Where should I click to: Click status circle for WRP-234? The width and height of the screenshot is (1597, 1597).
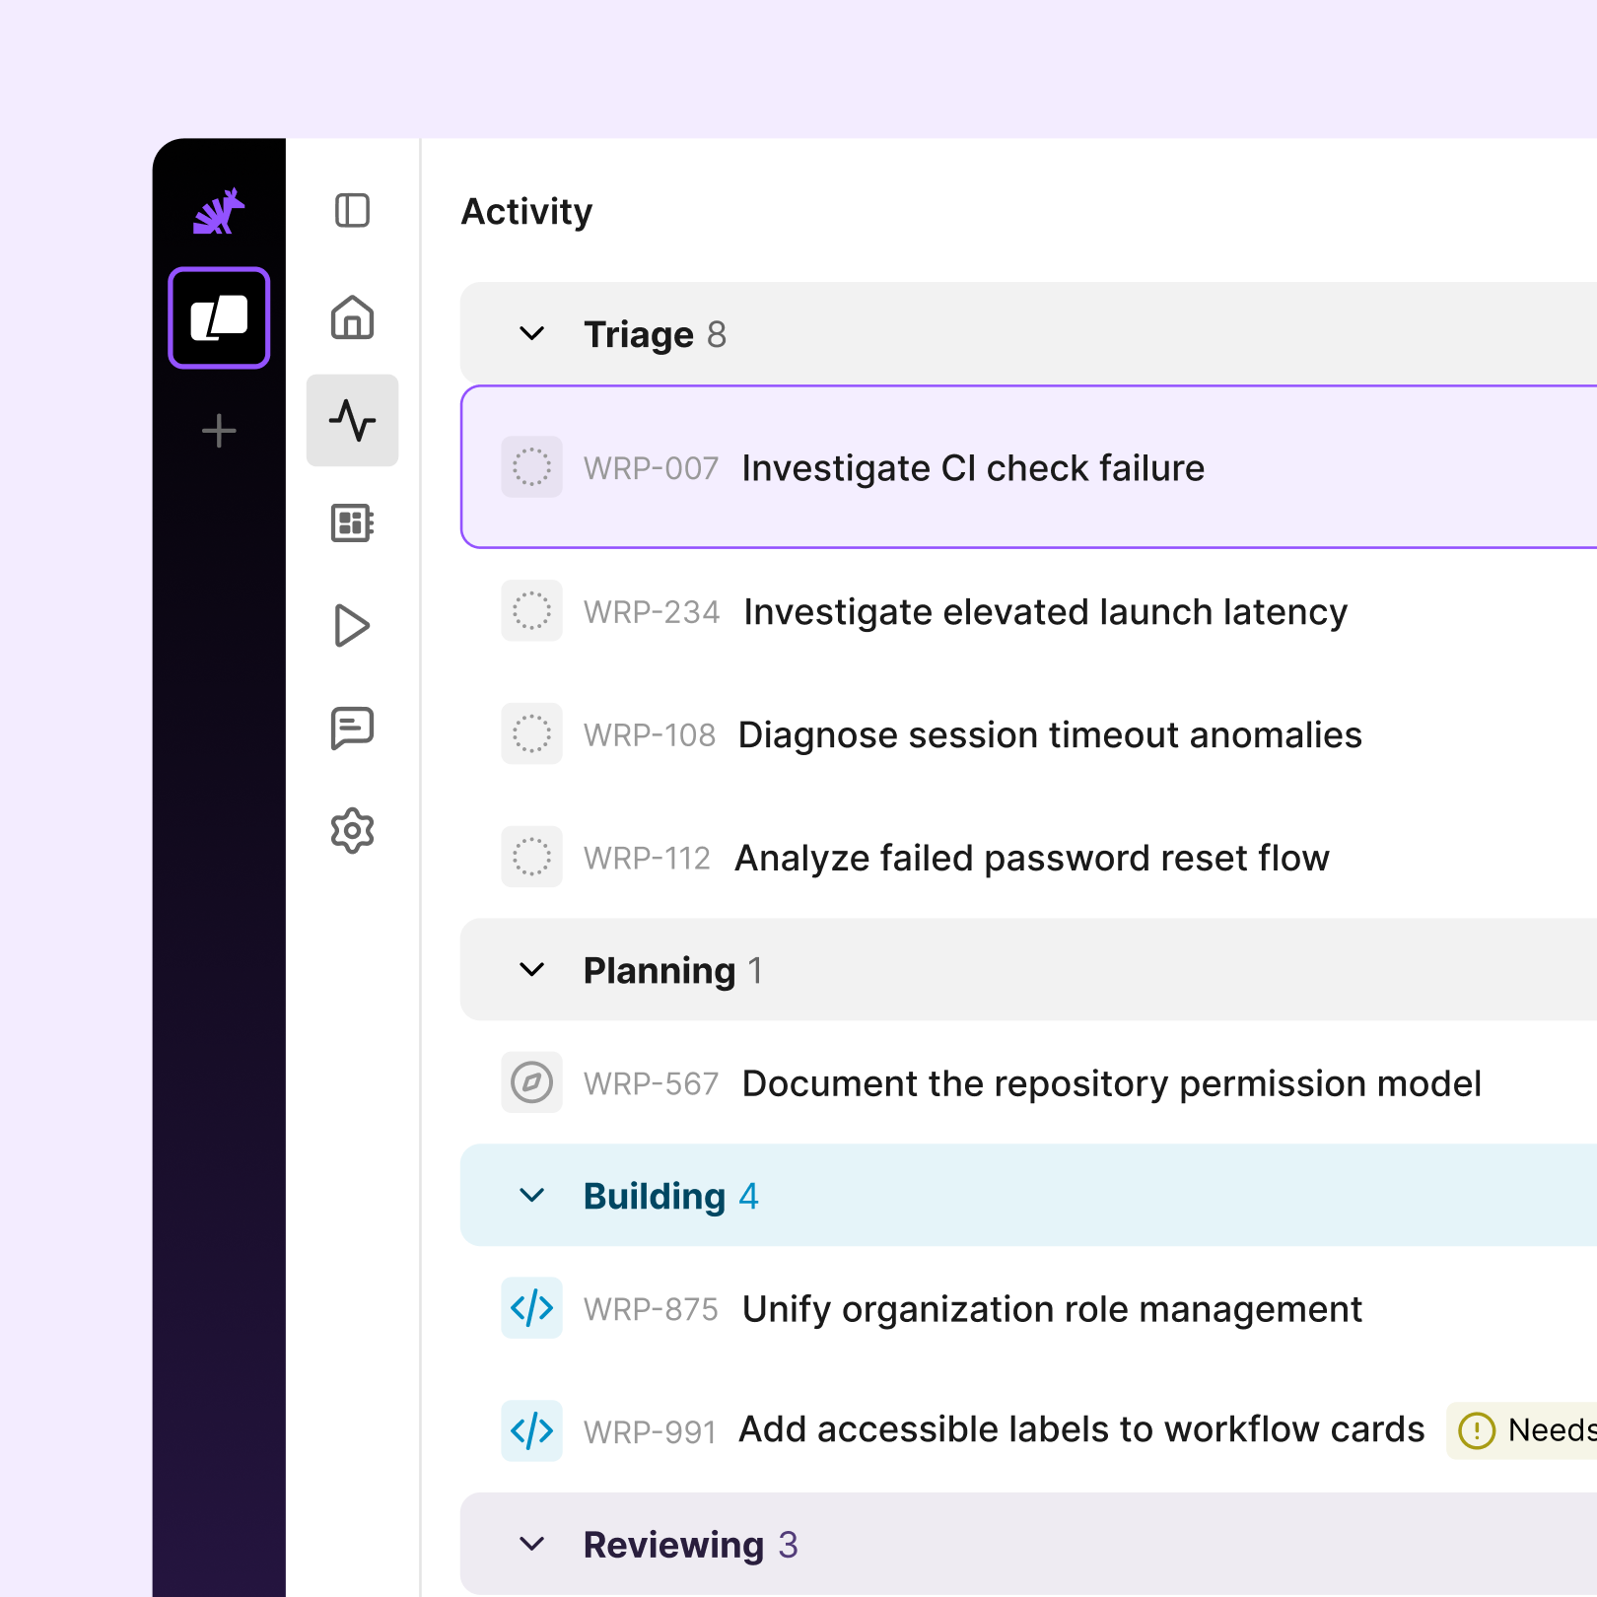point(531,611)
